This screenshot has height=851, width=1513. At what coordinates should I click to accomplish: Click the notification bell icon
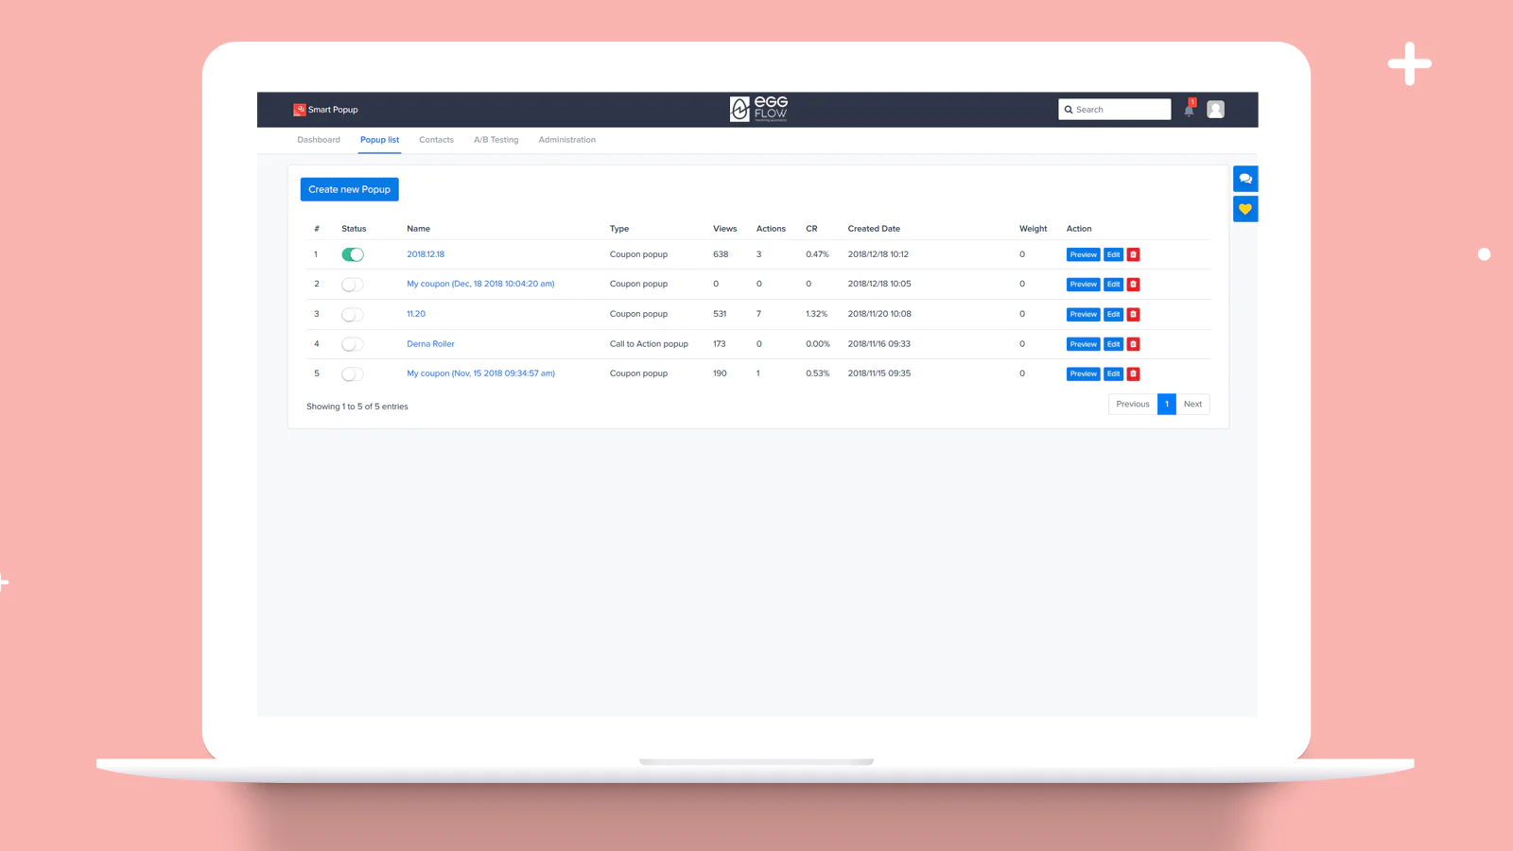1189,110
